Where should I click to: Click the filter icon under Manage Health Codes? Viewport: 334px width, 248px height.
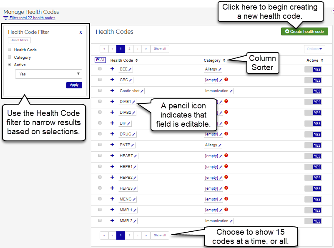(6, 18)
